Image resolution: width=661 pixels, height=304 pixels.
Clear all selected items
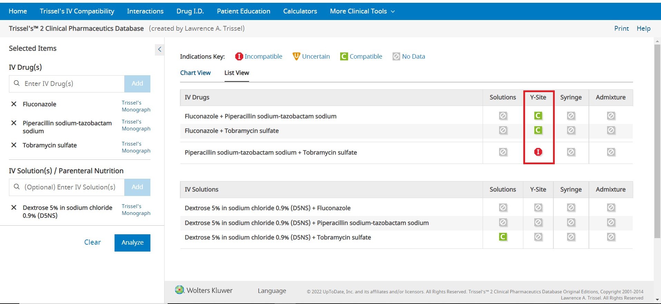[x=92, y=242]
